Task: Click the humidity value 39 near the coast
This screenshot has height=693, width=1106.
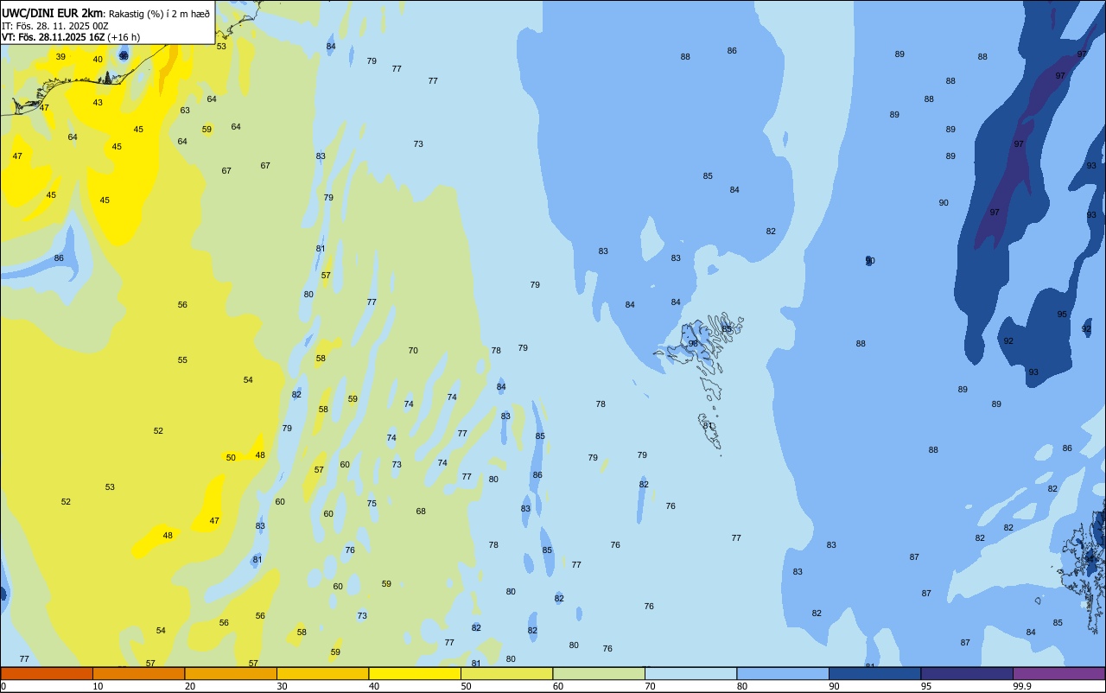Action: [x=60, y=57]
